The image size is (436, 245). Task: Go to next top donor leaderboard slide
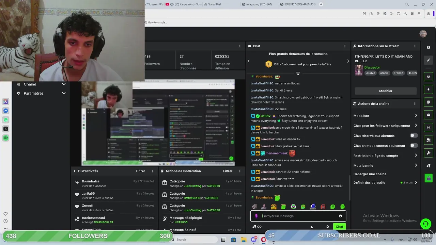coord(348,61)
